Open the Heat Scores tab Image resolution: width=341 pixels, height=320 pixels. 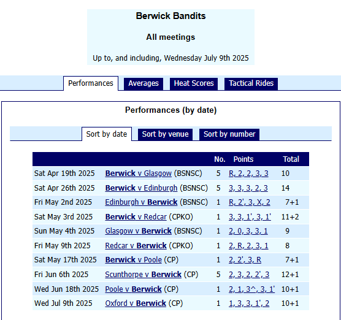194,83
